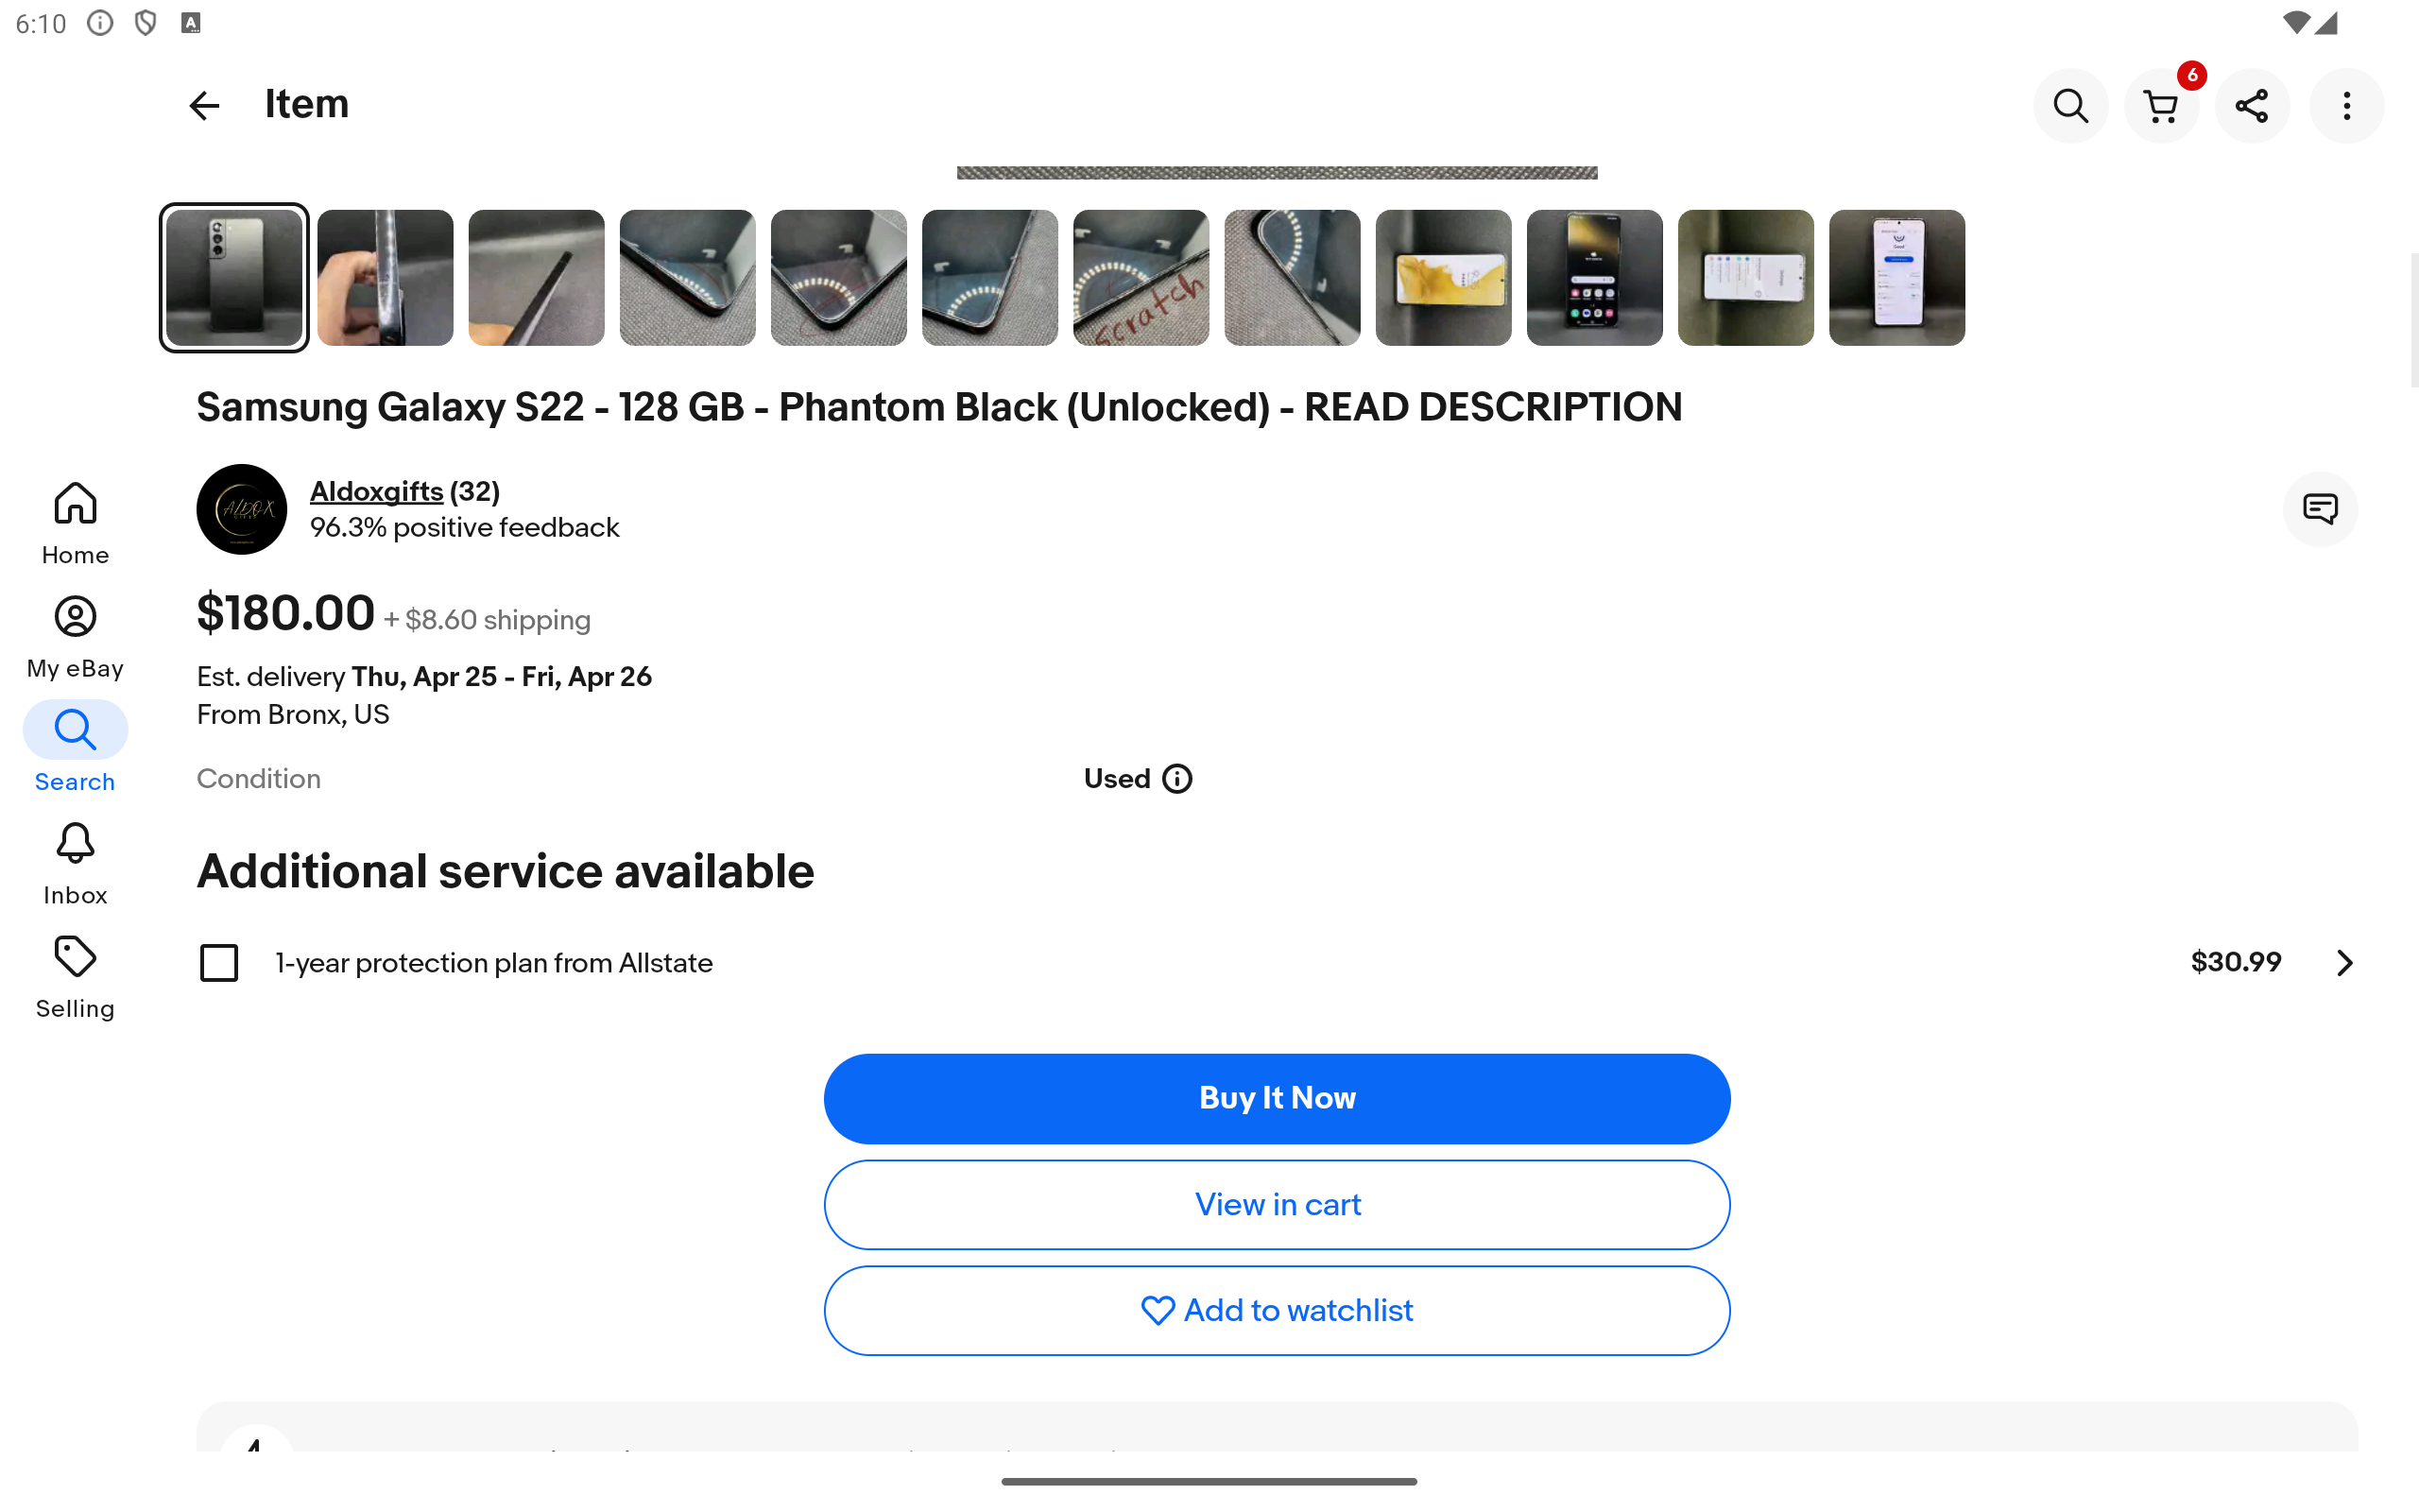Expand protection plan details chevron
Image resolution: width=2419 pixels, height=1512 pixels.
pos(2344,963)
